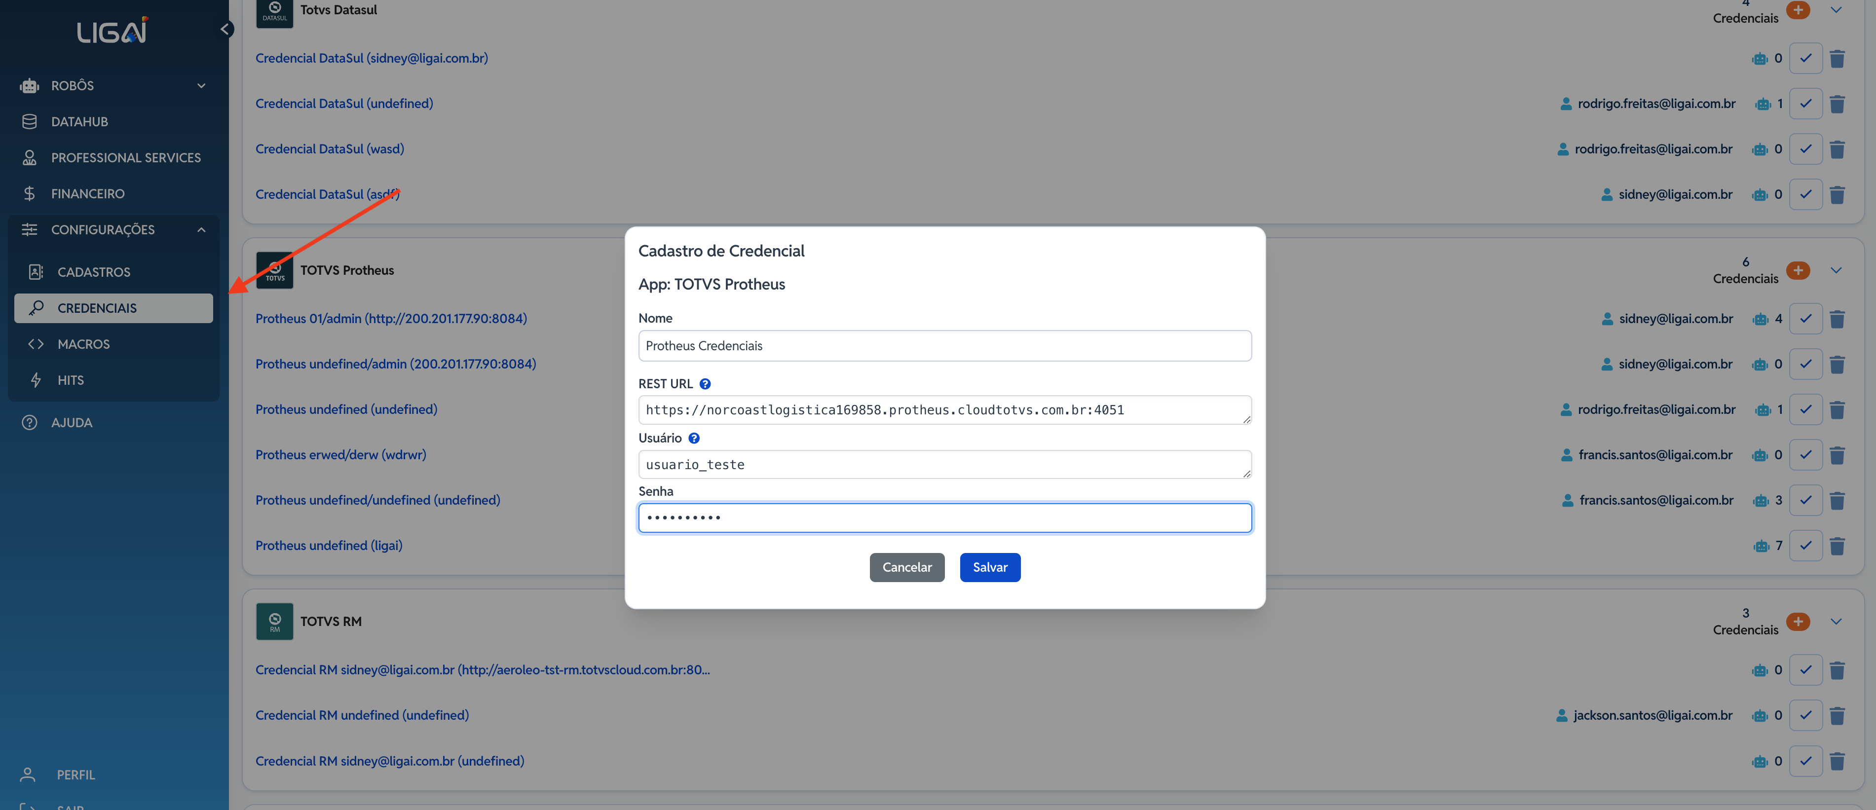Image resolution: width=1876 pixels, height=810 pixels.
Task: Add a TOTVS RM credential via the orange plus
Action: [x=1798, y=622]
